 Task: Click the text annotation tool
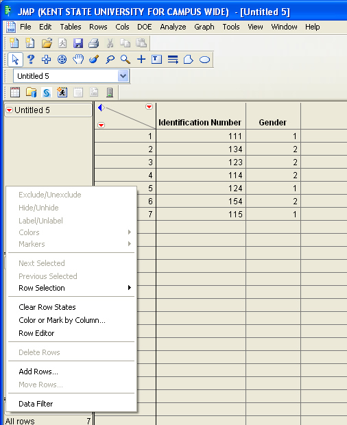point(156,60)
